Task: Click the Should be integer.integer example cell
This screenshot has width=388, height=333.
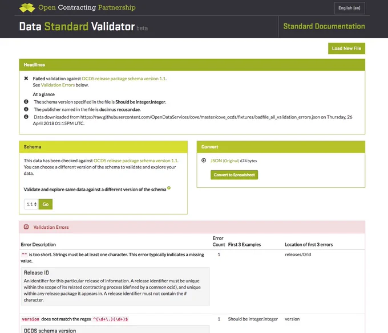Action: 253,319
